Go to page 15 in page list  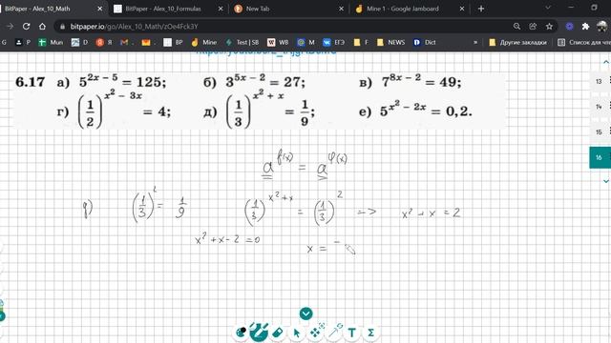[600, 132]
